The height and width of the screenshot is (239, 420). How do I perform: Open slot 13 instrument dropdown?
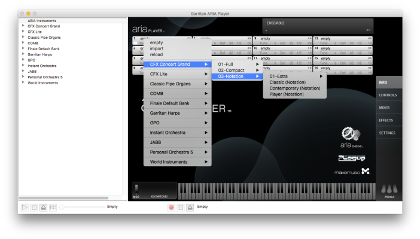(x=370, y=39)
